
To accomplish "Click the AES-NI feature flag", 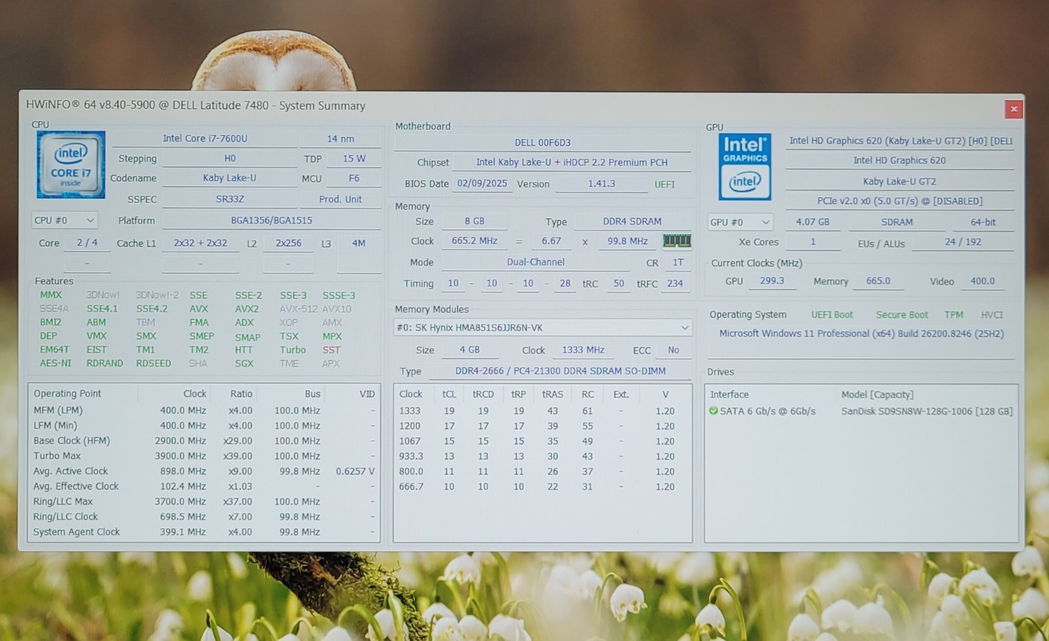I will pyautogui.click(x=55, y=363).
